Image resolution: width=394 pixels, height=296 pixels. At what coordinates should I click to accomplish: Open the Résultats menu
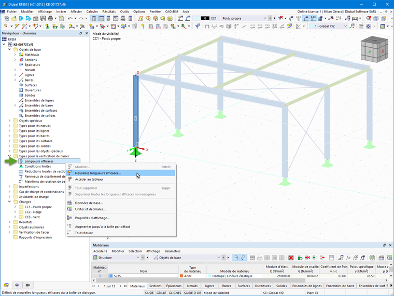[109, 11]
